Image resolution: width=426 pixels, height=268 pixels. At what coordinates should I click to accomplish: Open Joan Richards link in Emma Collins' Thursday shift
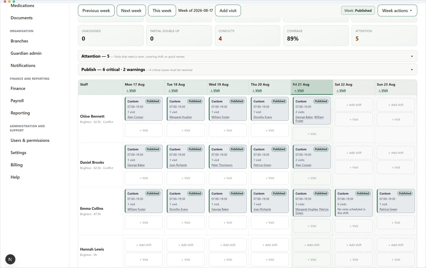coord(262,209)
